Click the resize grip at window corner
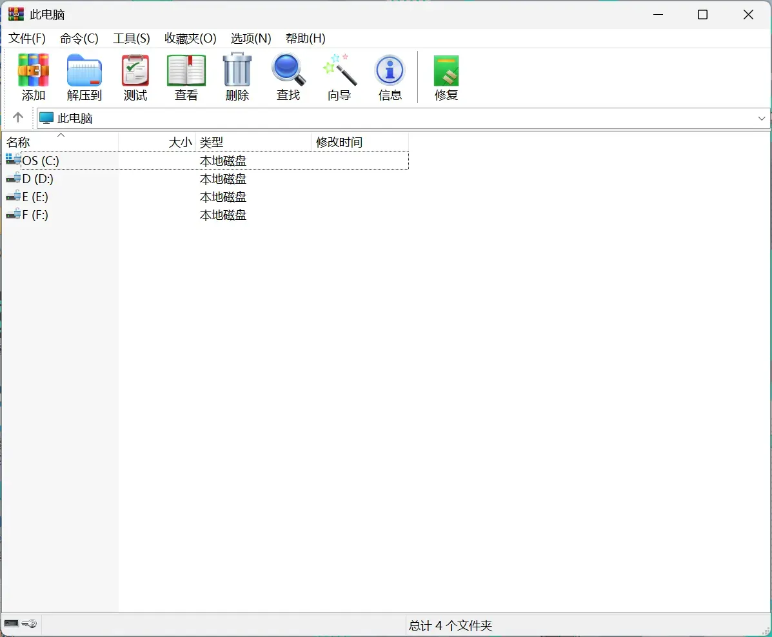 click(766, 630)
